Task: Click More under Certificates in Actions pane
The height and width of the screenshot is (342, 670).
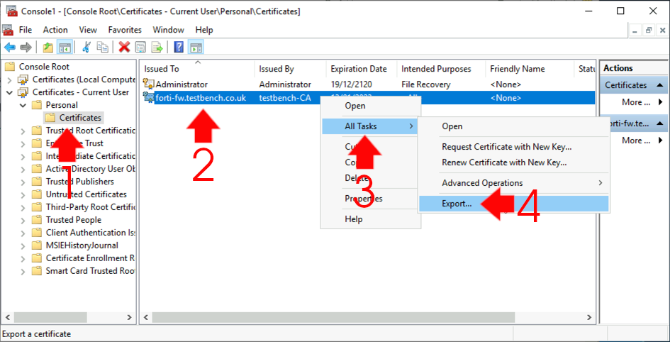Action: 635,102
